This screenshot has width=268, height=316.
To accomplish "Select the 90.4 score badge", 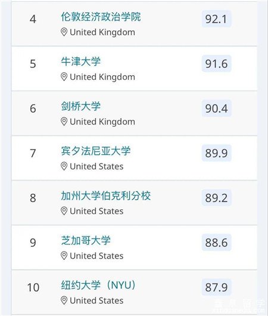I will [216, 109].
